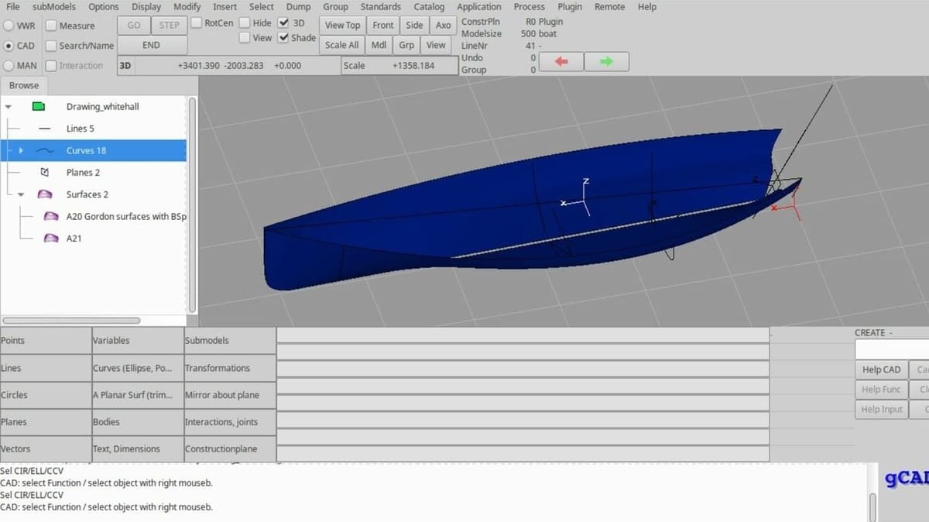Open the File menu
The height and width of the screenshot is (522, 929).
[13, 7]
